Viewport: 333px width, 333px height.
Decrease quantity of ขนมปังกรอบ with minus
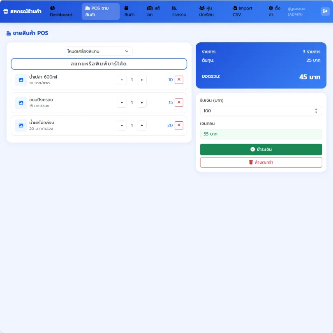tap(122, 103)
